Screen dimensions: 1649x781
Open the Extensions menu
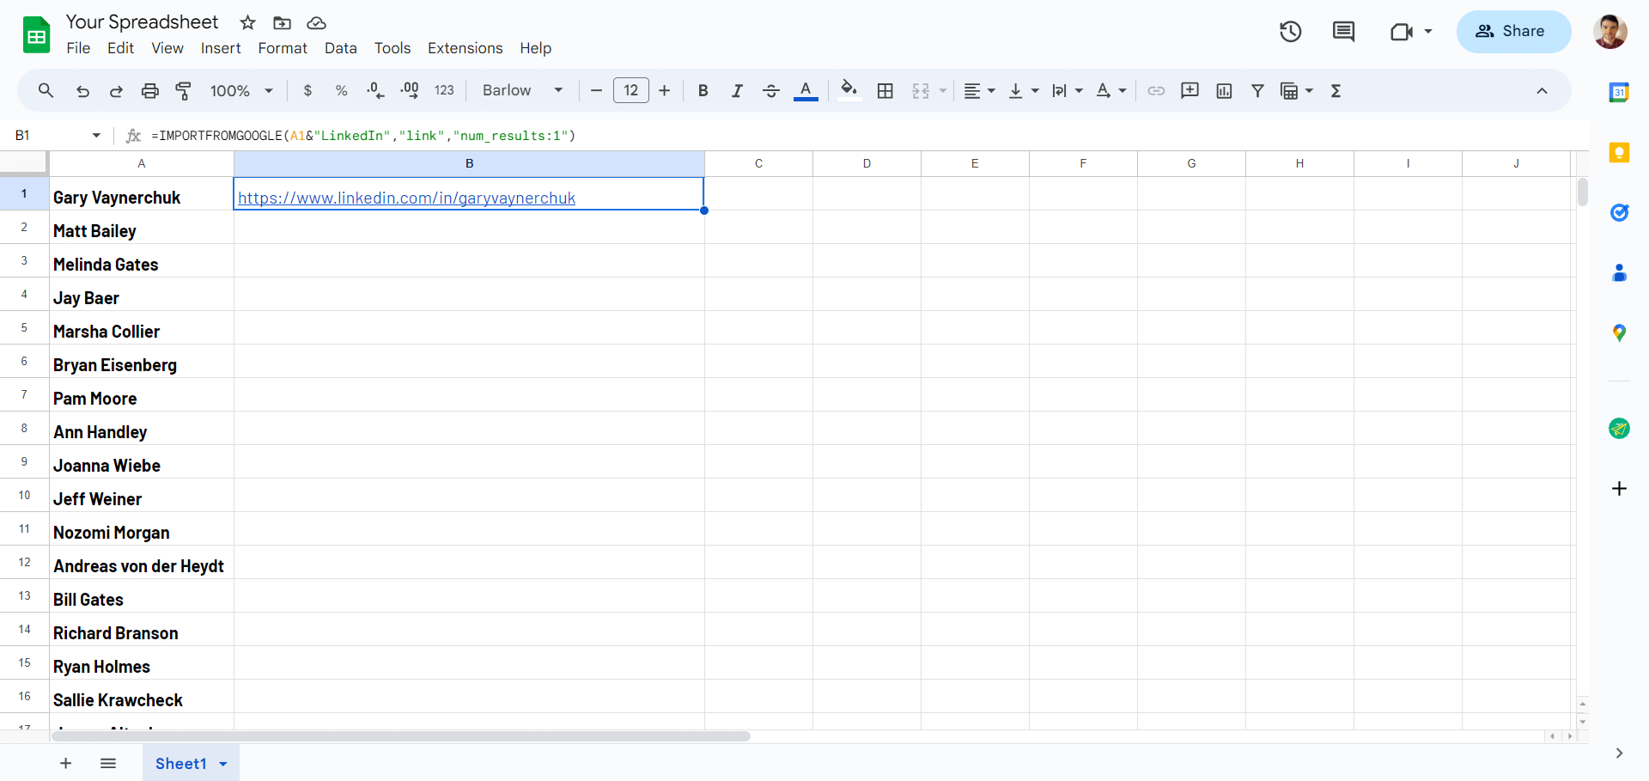(465, 48)
